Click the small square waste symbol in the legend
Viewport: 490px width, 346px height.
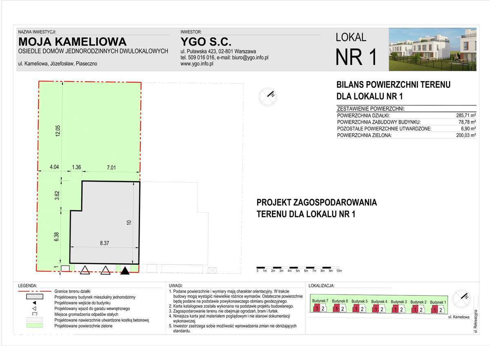[x=35, y=315]
